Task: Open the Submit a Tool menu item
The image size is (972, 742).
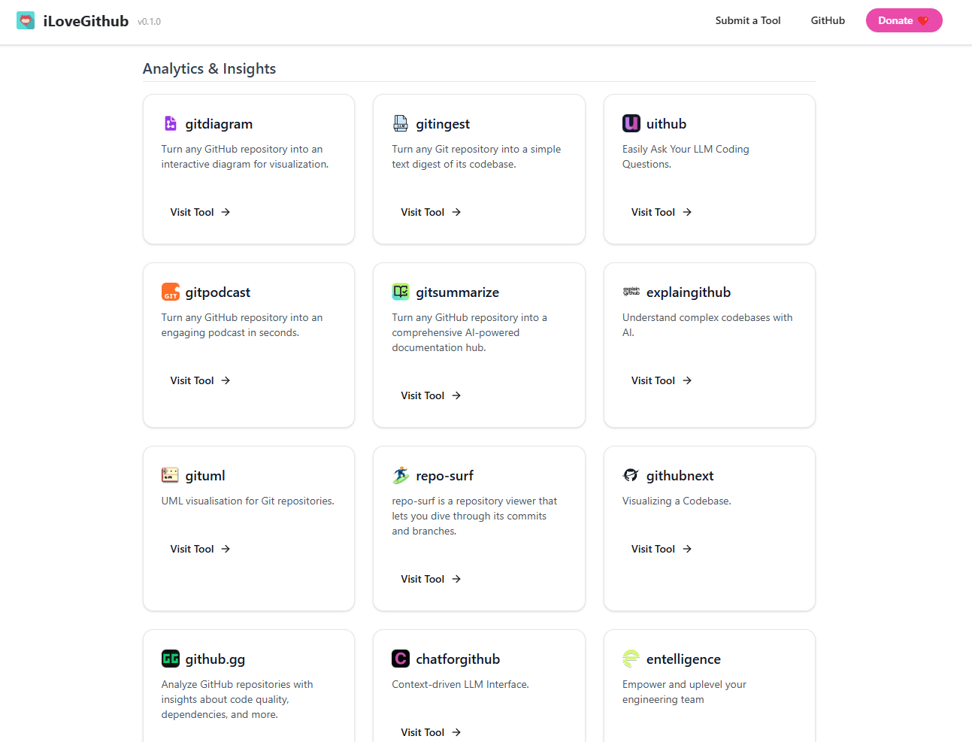Action: tap(748, 20)
